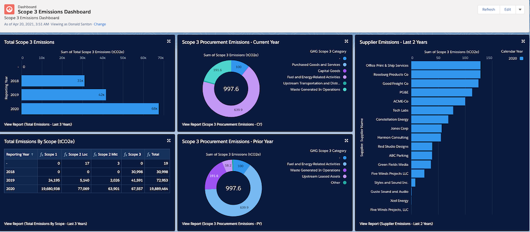
Task: Click the Change link for viewing user
Action: [100, 24]
